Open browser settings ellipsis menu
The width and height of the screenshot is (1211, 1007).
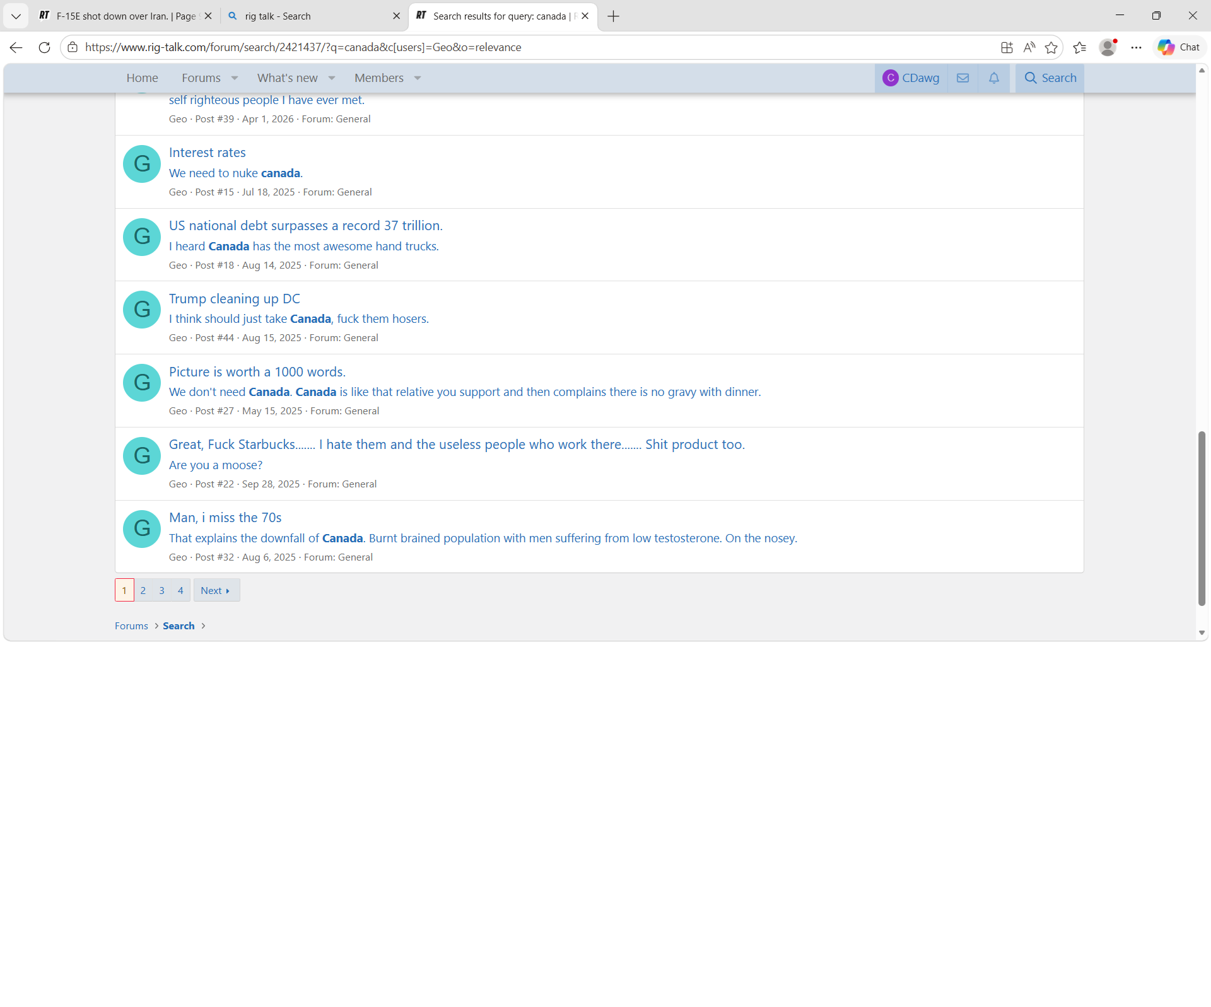pos(1136,47)
